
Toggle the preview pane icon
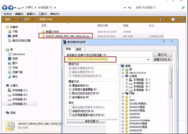pos(173,19)
